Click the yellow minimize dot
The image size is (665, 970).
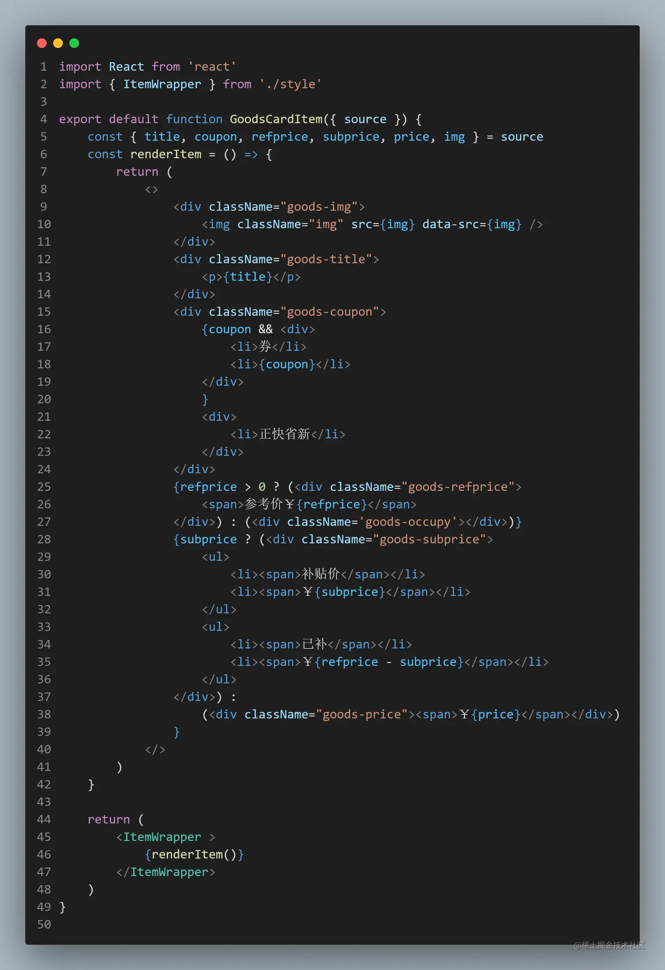click(x=58, y=43)
